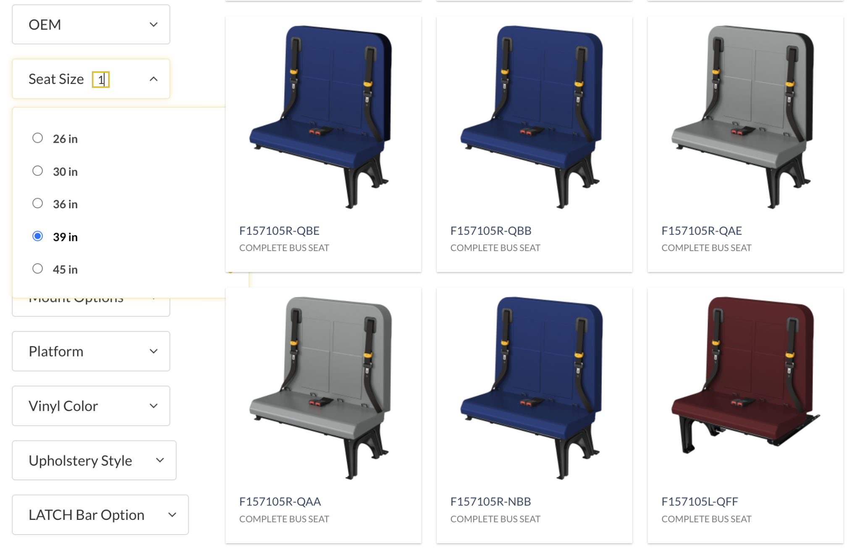Open the Platform filter dropdown
The height and width of the screenshot is (548, 860).
tap(91, 351)
